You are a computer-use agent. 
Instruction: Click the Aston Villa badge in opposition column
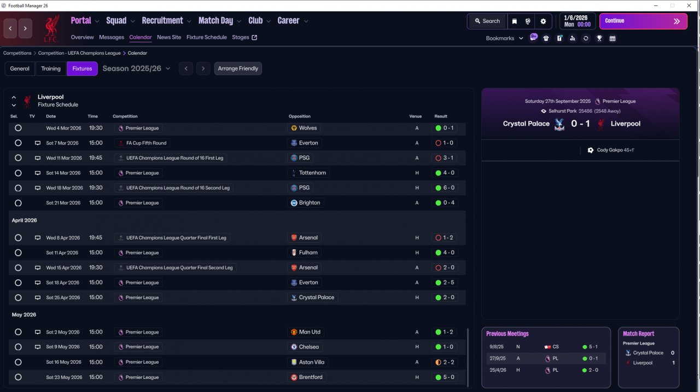coord(294,362)
